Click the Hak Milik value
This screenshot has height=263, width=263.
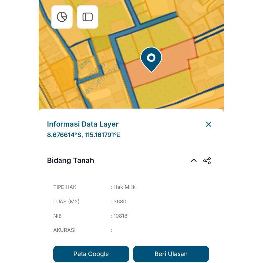click(124, 187)
